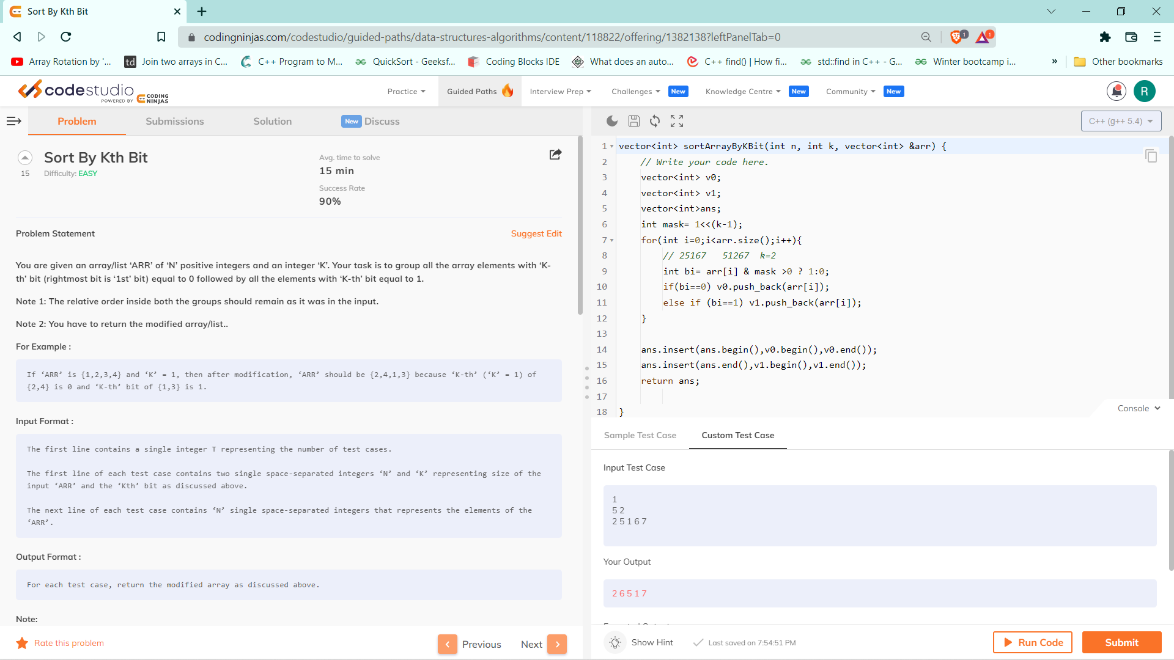
Task: Upvote the Sort By Kth Bit problem
Action: point(25,158)
